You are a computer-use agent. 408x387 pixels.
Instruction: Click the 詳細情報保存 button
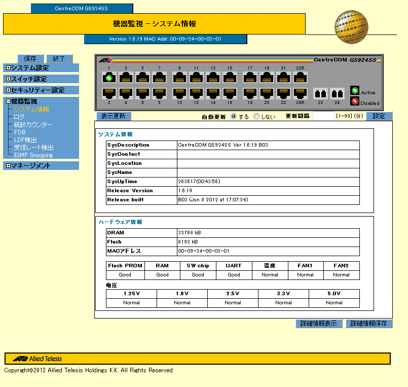pos(369,324)
